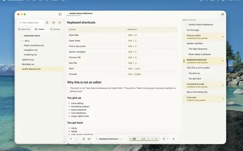This screenshot has height=151, width=243.
Task: Select Keyboard shortcuts in Table of Contents
Action: (x=203, y=61)
